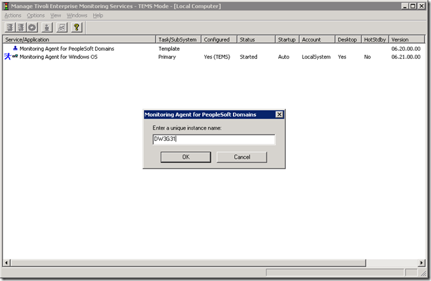Minimize the Manage Tivoli window
This screenshot has width=431, height=281.
tap(404, 6)
